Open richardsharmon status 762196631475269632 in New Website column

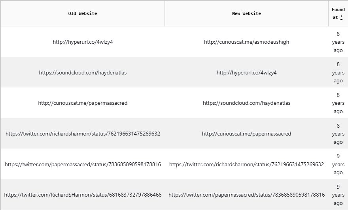click(x=247, y=164)
